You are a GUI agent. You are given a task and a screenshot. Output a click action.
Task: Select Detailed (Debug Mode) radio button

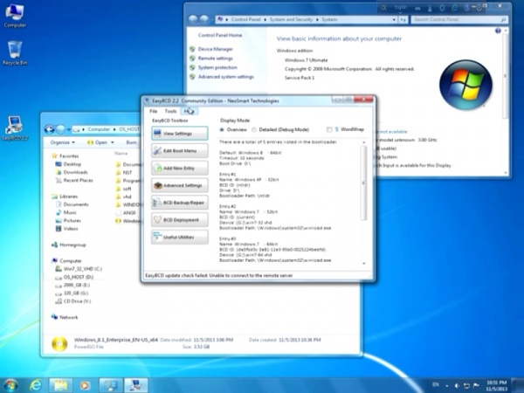254,128
